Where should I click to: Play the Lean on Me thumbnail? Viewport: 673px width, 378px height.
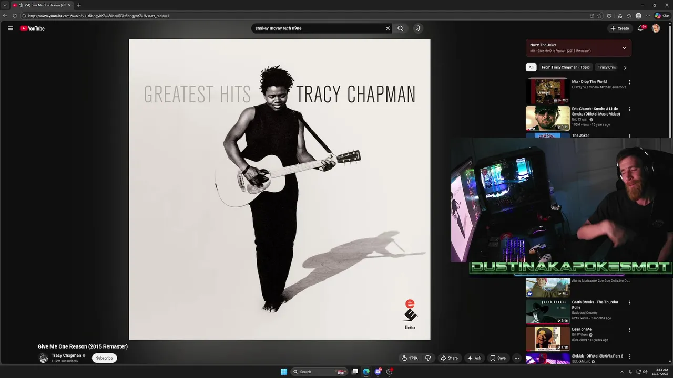coord(548,339)
